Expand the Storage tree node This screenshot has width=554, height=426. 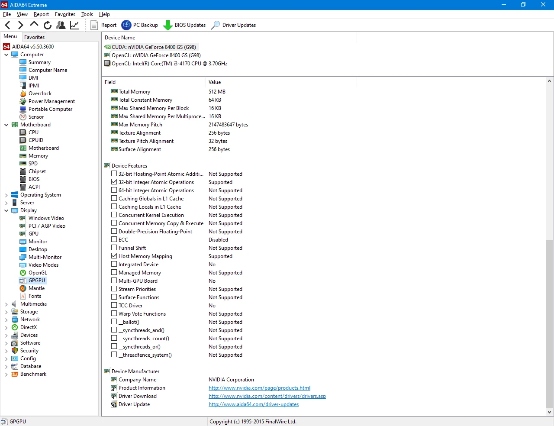coord(6,312)
